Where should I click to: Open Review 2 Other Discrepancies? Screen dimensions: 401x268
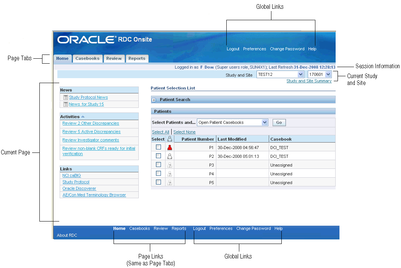(x=91, y=123)
